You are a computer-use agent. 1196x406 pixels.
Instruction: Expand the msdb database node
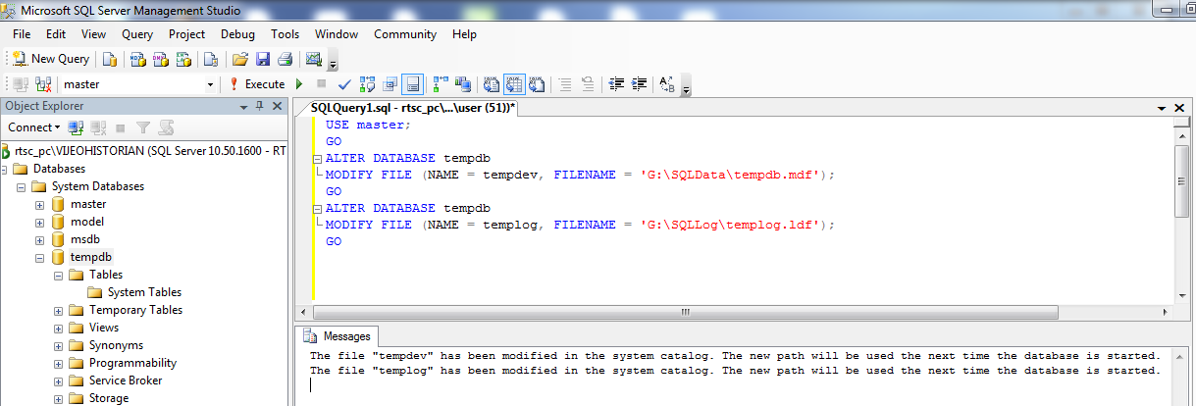(x=40, y=240)
